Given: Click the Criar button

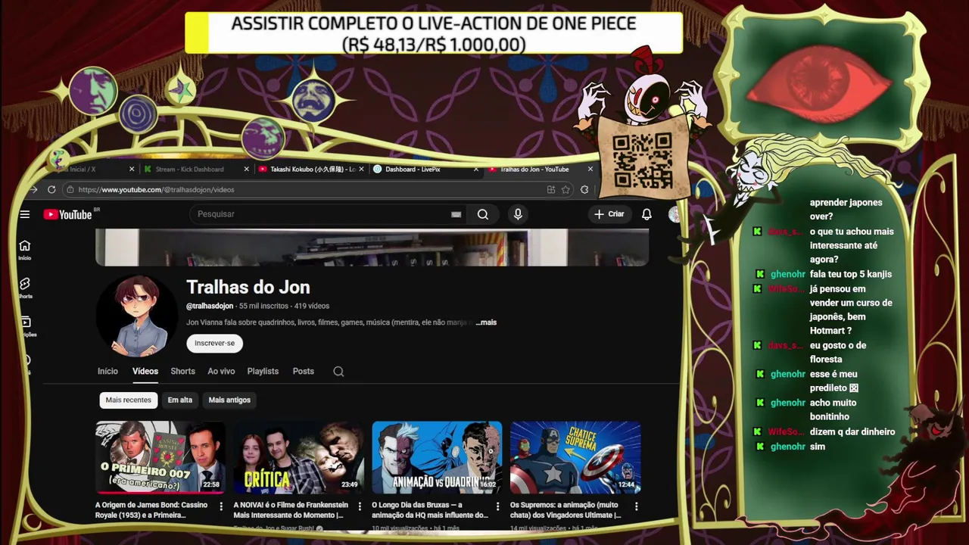Looking at the screenshot, I should point(609,214).
